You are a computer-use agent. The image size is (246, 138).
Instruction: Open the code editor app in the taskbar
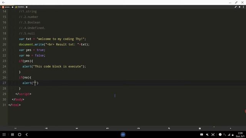coord(123,135)
